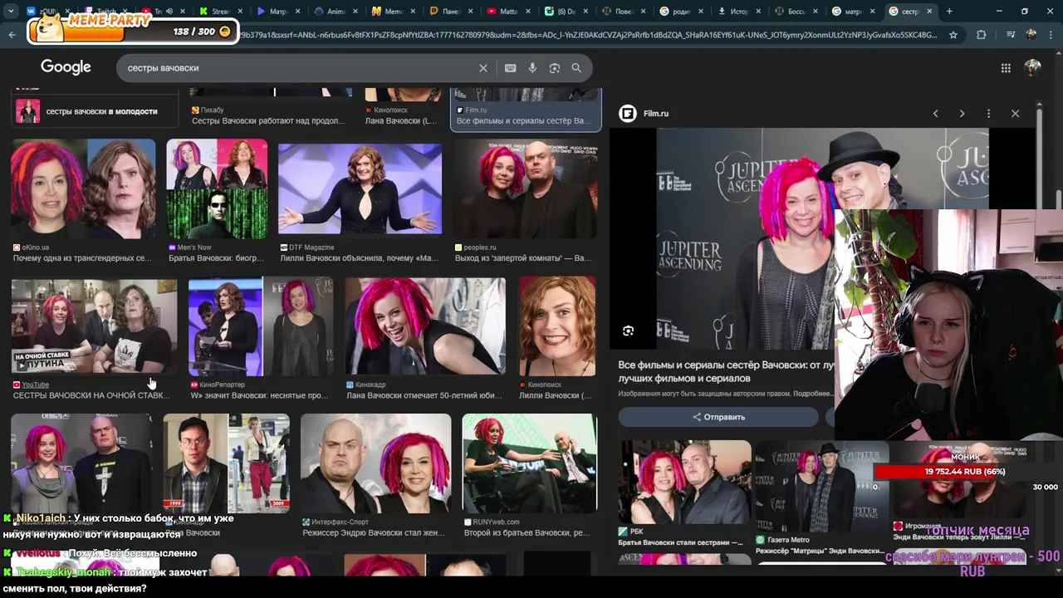The height and width of the screenshot is (598, 1063).
Task: Open the peoples.ru image result thumbnail
Action: pyautogui.click(x=525, y=189)
